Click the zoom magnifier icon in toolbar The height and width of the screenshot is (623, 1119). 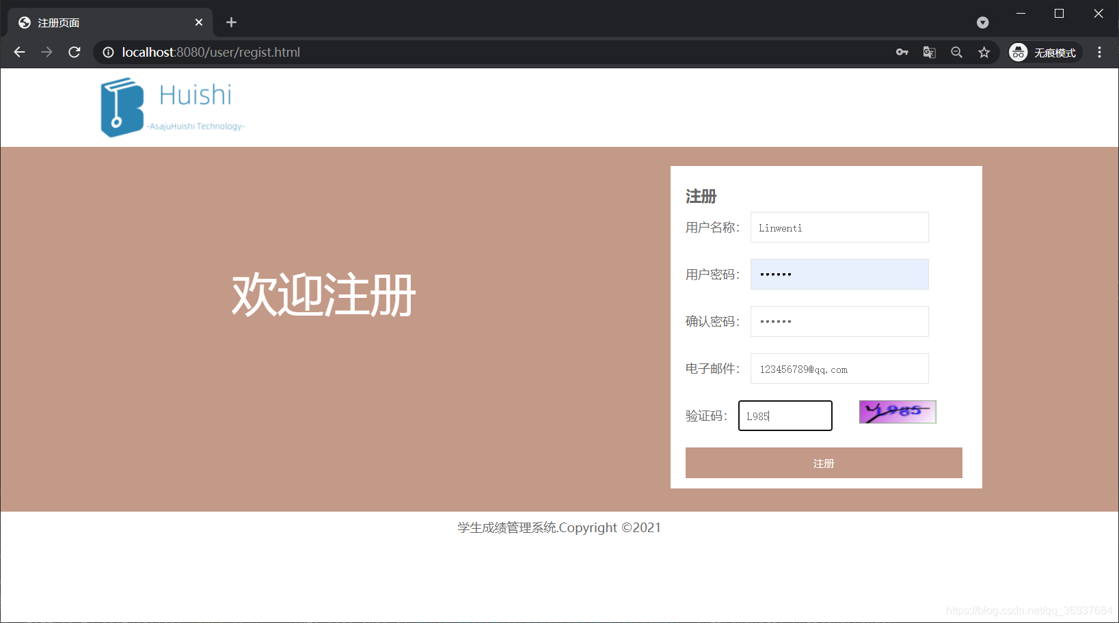click(x=956, y=52)
